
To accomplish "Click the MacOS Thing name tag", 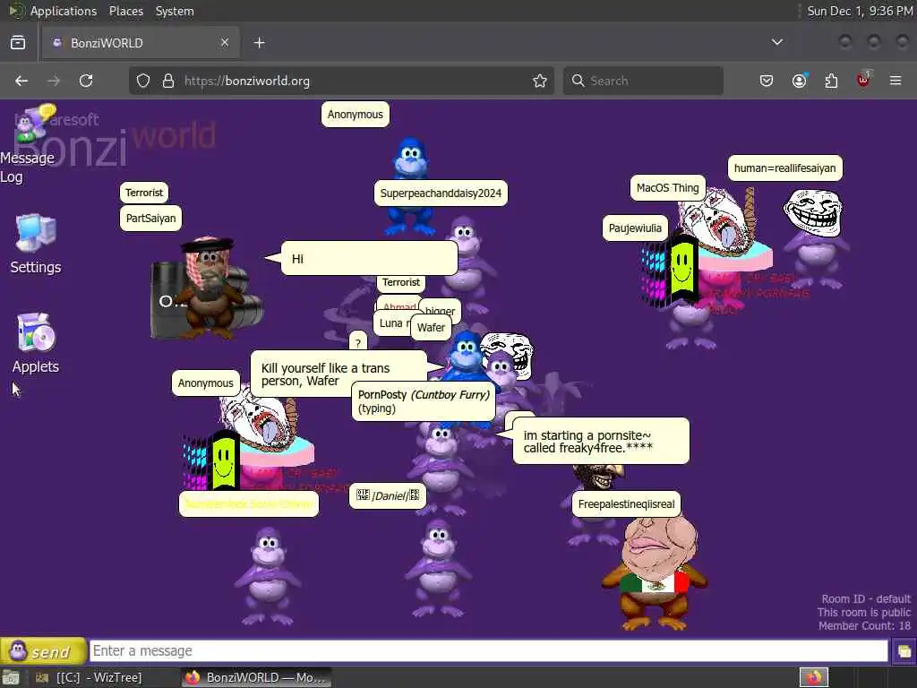I will [x=668, y=188].
